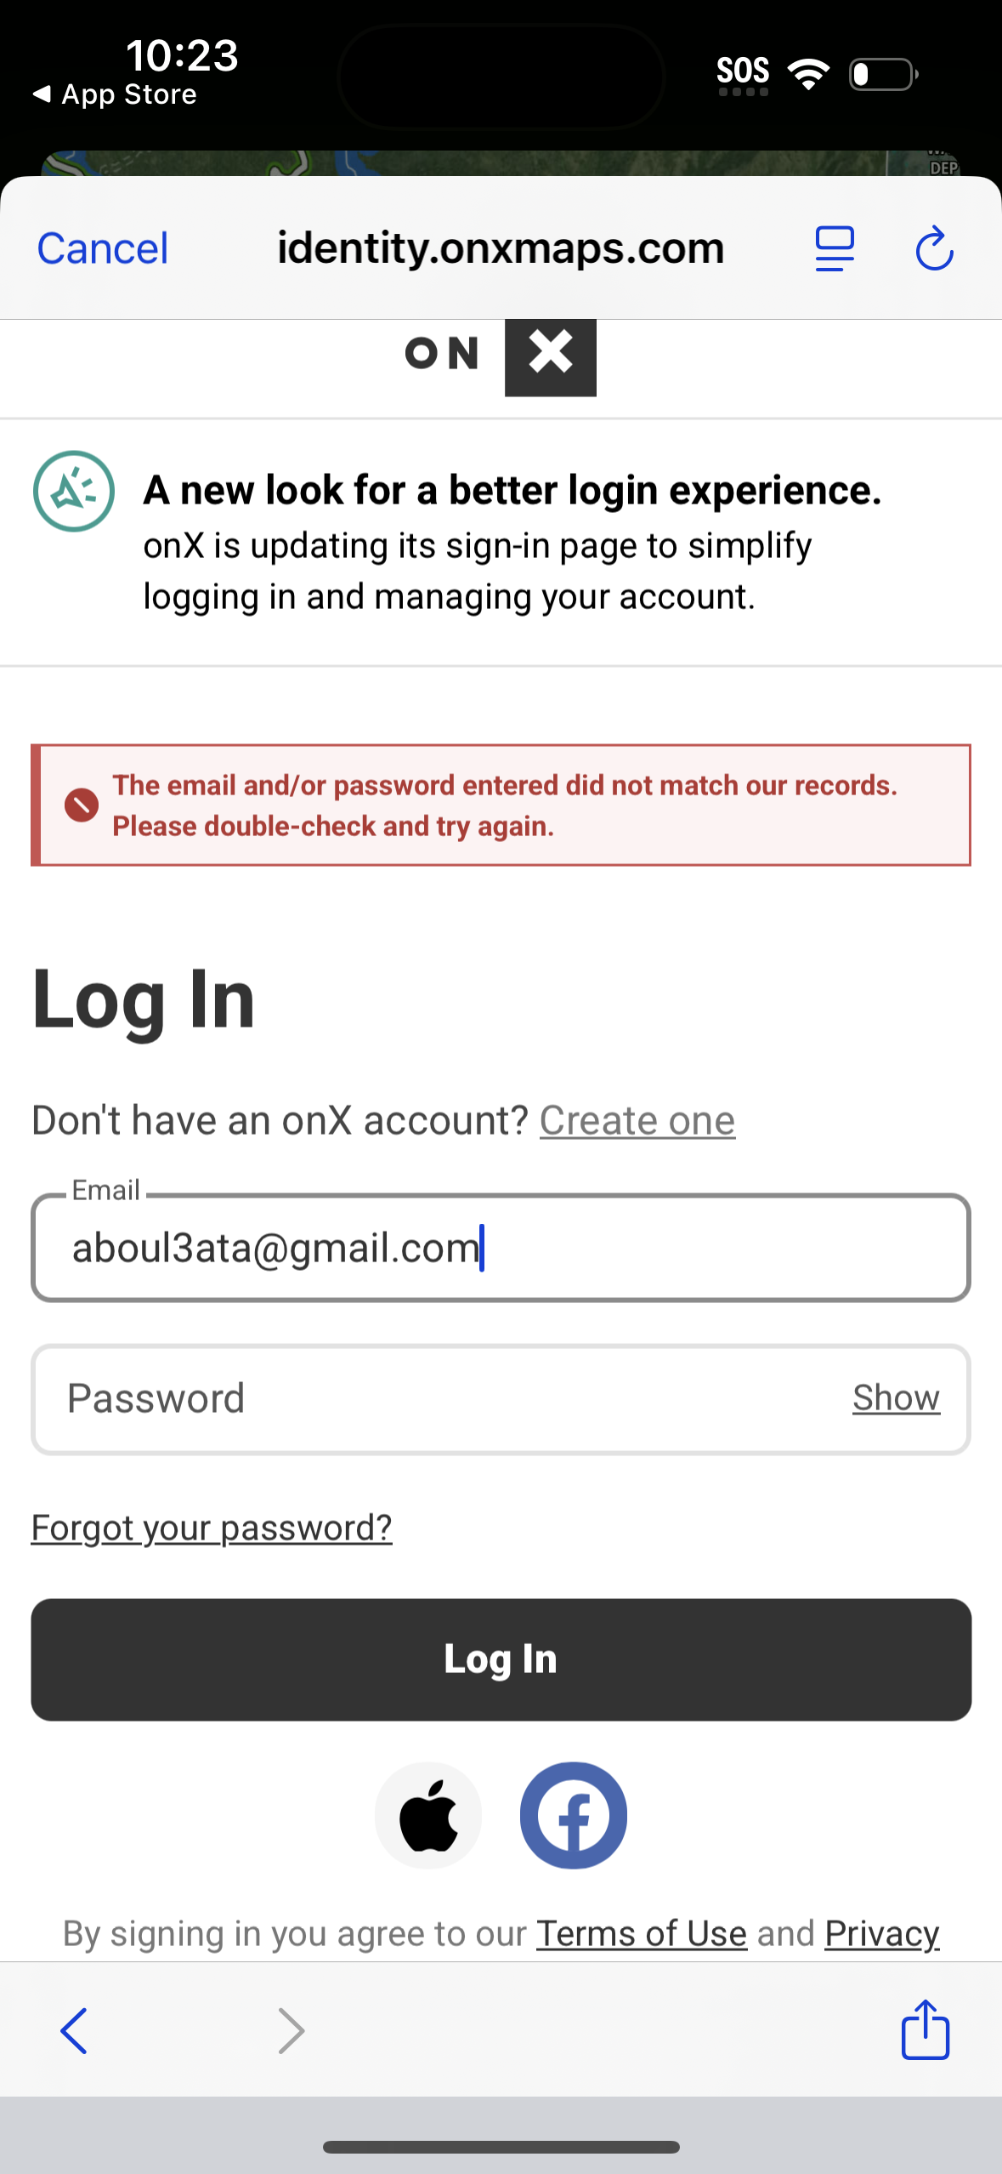Return to App Store via status bar

[115, 94]
